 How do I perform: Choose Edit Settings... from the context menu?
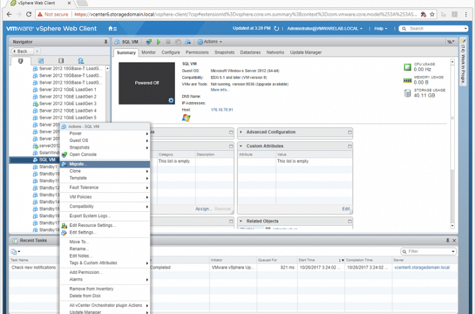(x=105, y=232)
